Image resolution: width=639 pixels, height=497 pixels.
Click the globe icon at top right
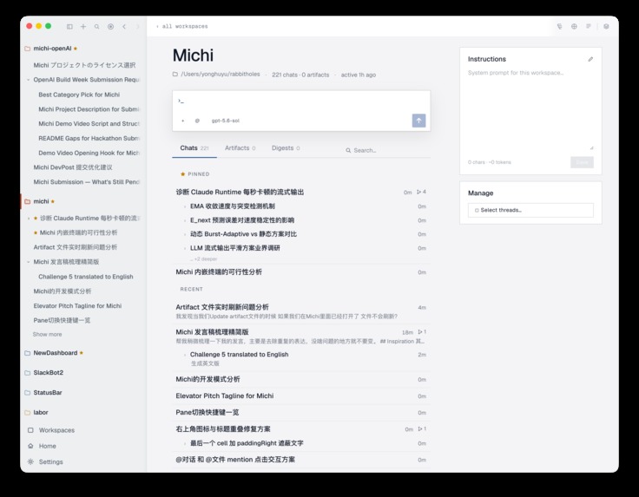574,27
